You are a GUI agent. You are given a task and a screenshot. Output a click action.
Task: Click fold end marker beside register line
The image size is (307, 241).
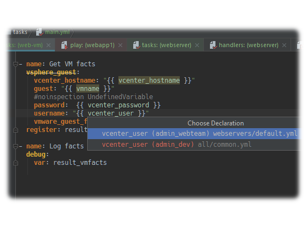tap(16, 130)
